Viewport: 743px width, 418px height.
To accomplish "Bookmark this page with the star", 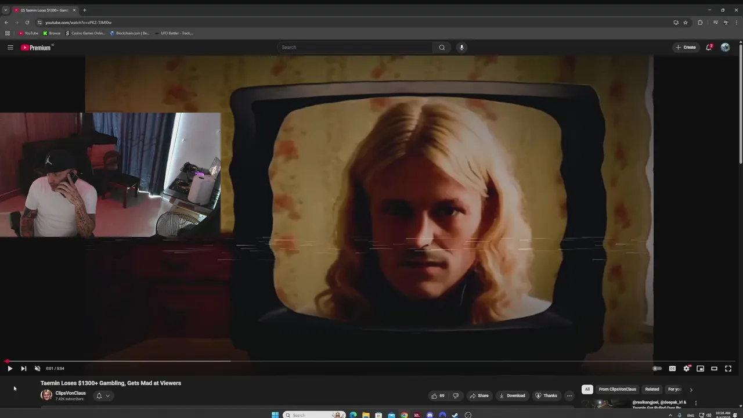I will pos(686,22).
